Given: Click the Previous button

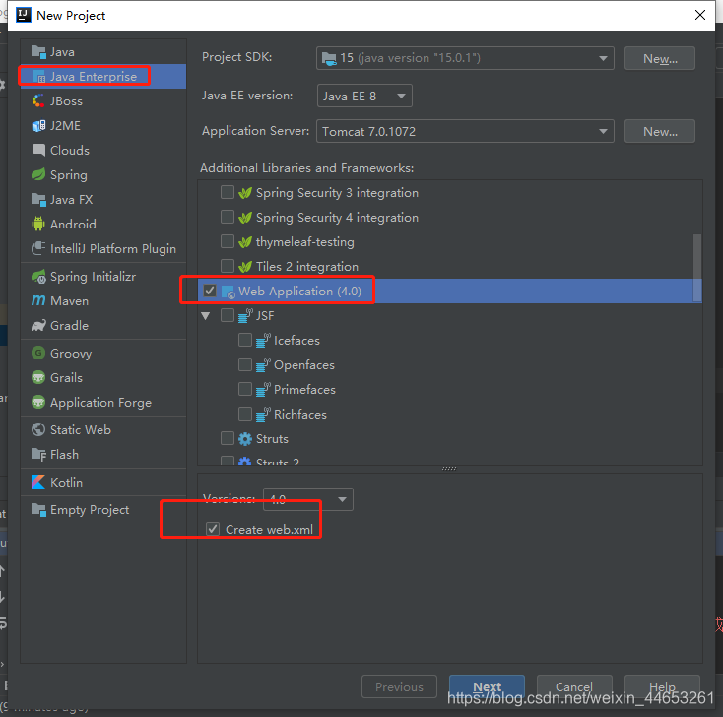Looking at the screenshot, I should (x=399, y=686).
